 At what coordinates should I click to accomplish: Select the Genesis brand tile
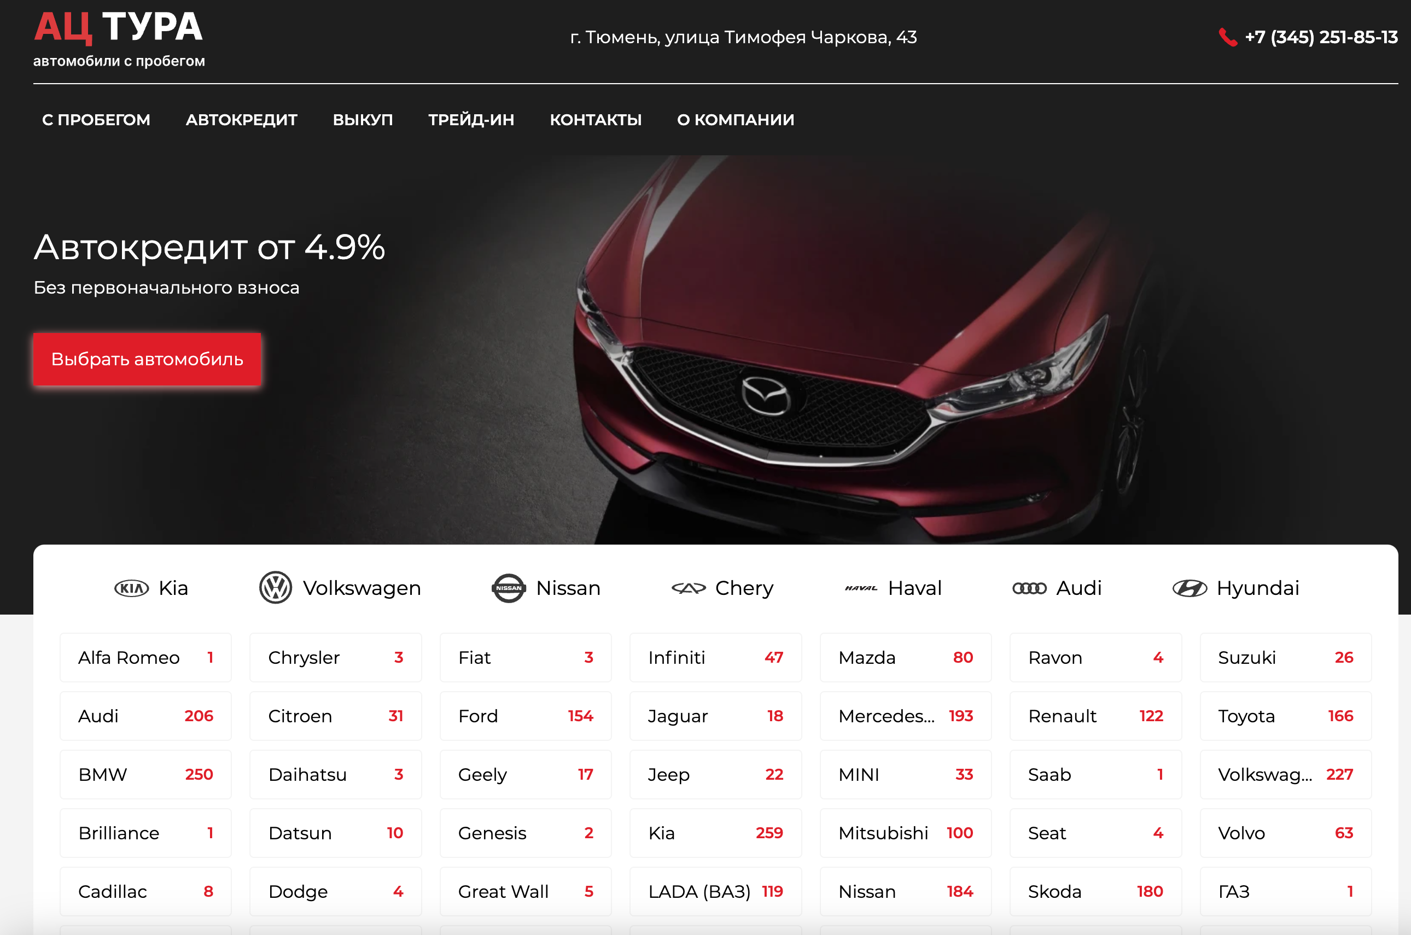point(526,832)
